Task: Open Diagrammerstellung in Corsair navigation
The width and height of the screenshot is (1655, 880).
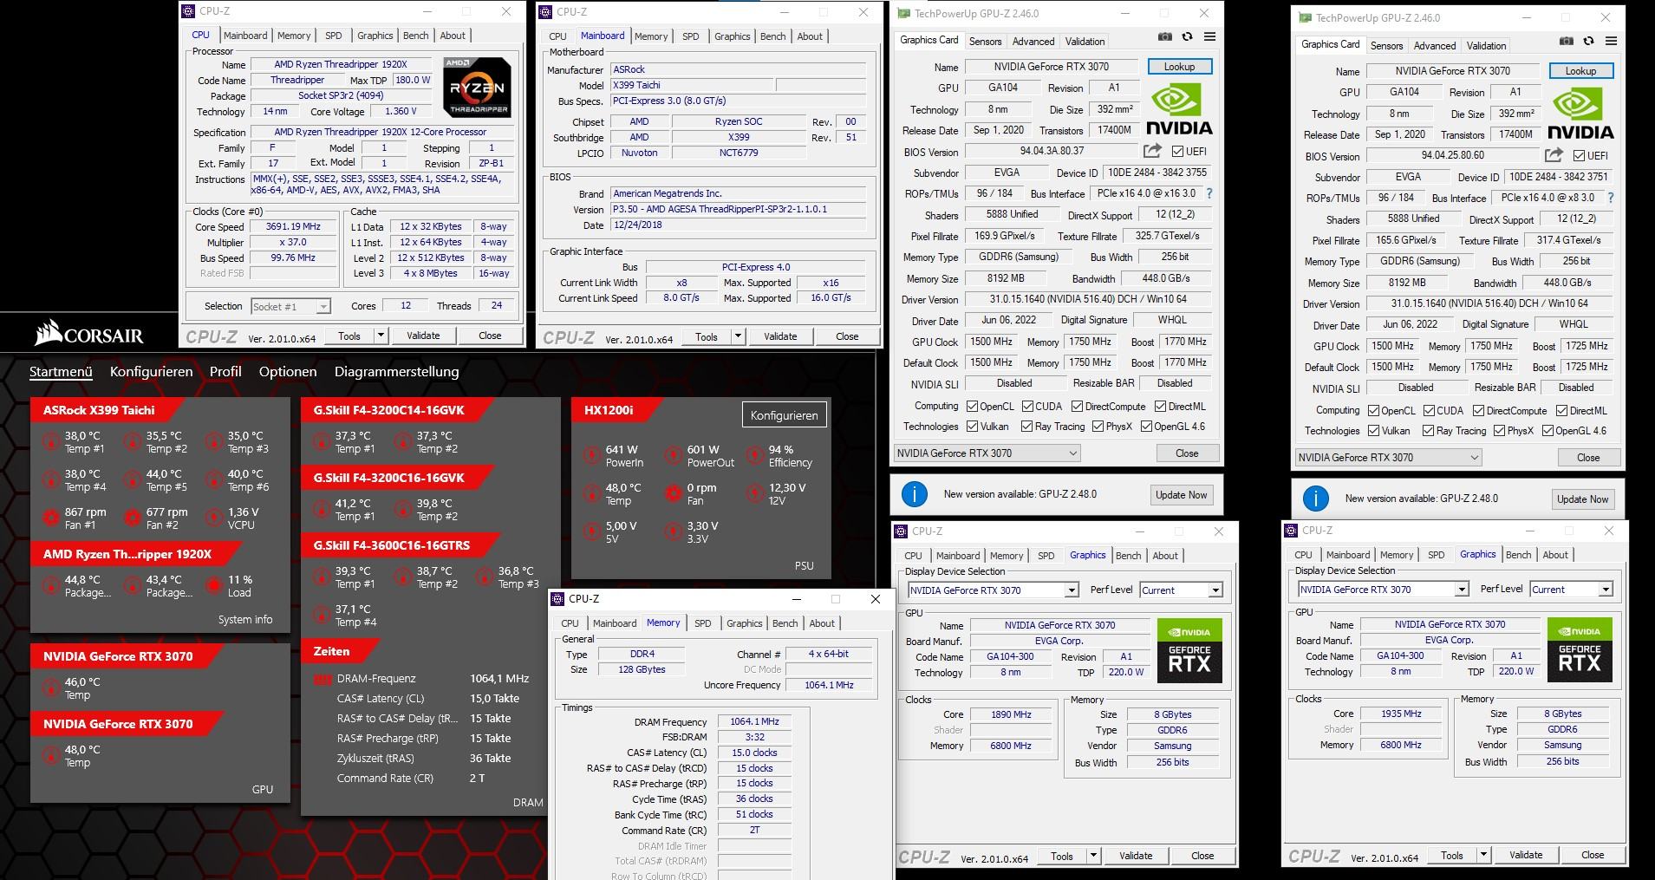Action: [x=396, y=371]
